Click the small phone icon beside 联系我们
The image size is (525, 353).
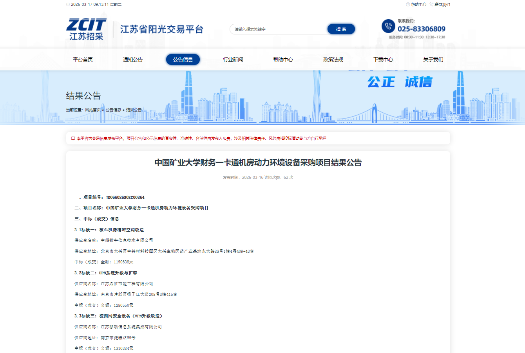[431, 5]
